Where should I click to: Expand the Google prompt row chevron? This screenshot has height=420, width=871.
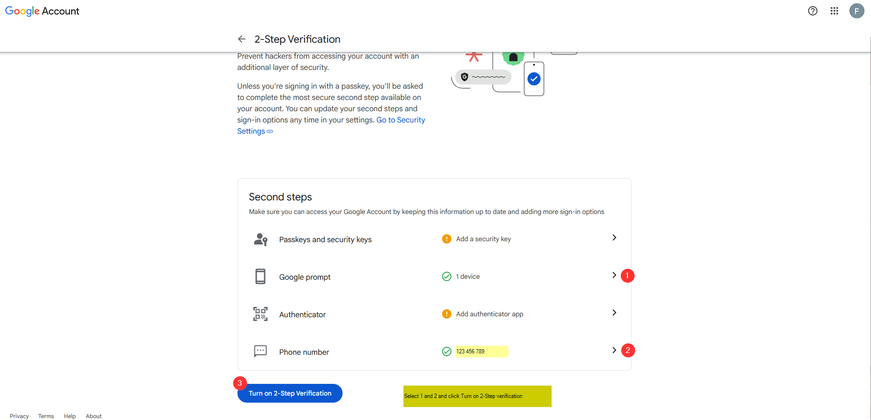[x=614, y=275]
